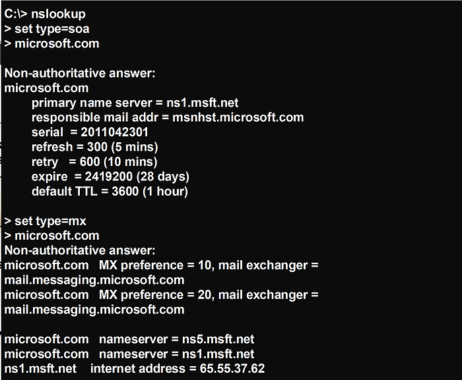Click the 'MX preference = 20' record line
The height and width of the screenshot is (380, 462).
(x=161, y=294)
